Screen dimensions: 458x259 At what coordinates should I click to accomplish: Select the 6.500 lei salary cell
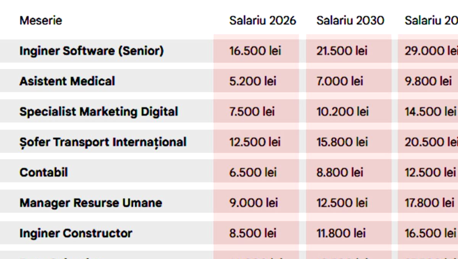[x=253, y=172]
